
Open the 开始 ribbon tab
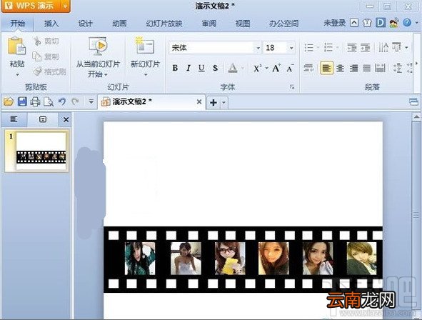17,24
